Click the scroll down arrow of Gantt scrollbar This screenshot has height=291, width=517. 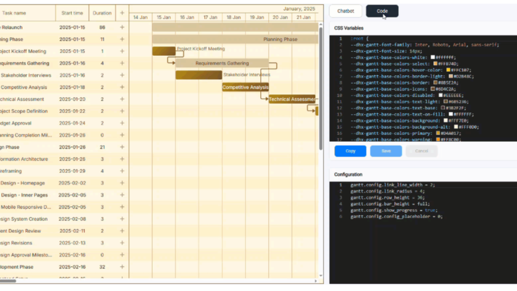pos(321,276)
